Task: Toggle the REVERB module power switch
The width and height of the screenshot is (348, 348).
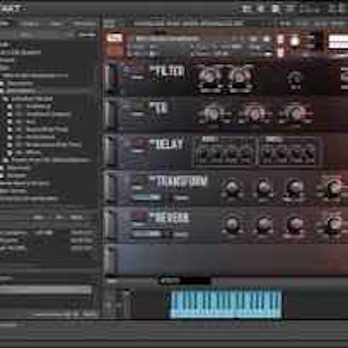Action: pyautogui.click(x=140, y=215)
